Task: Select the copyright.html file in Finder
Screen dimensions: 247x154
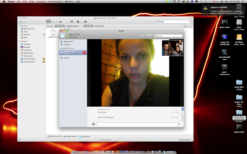Action: coord(53,33)
